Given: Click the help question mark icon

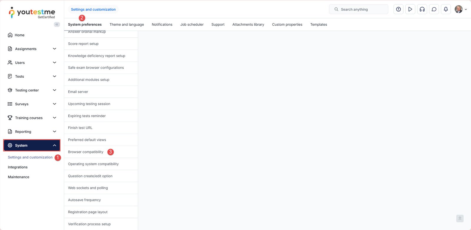Looking at the screenshot, I should tap(398, 9).
